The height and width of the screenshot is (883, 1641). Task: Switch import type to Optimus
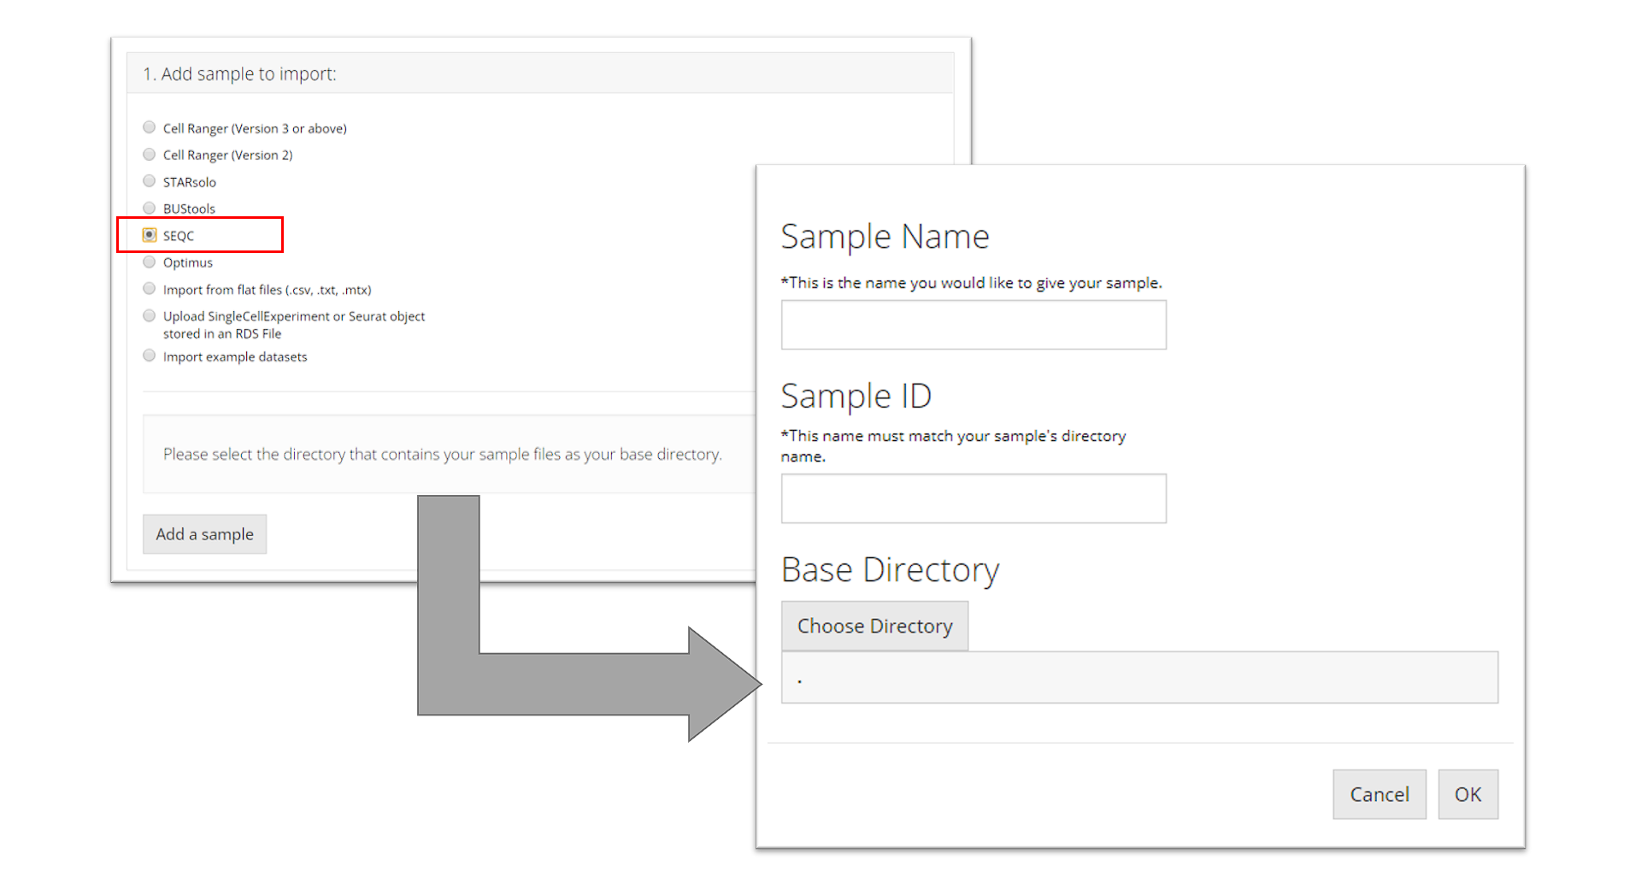coord(150,262)
